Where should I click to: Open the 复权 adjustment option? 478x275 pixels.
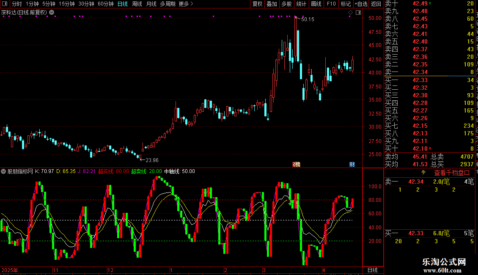257,4
